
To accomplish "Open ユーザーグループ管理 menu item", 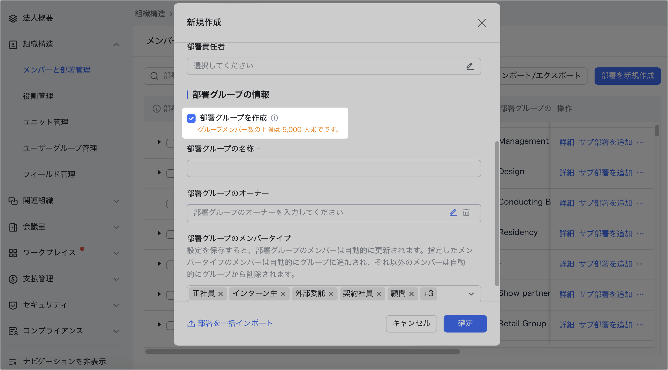I will click(60, 148).
